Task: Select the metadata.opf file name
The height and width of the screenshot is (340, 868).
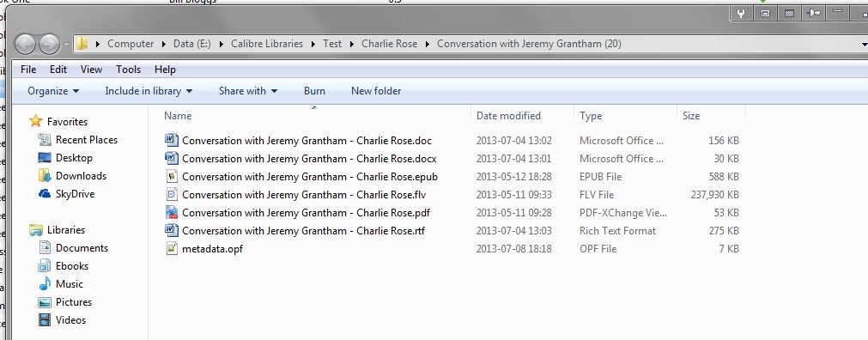Action: [x=212, y=249]
